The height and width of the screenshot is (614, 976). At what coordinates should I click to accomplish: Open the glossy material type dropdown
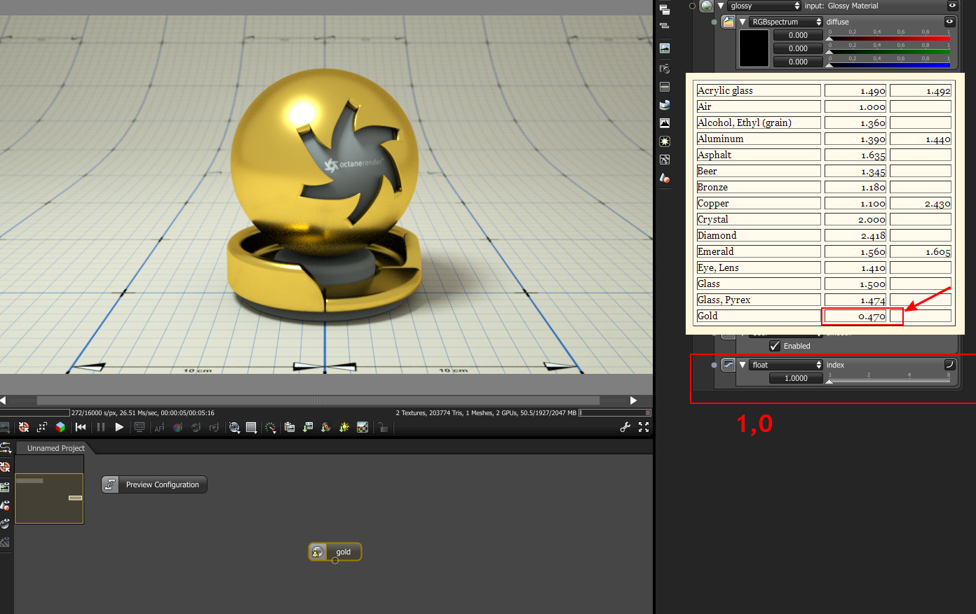pos(764,6)
